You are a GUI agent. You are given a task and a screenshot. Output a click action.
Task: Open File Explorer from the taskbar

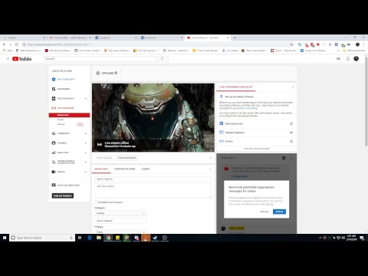(99, 238)
